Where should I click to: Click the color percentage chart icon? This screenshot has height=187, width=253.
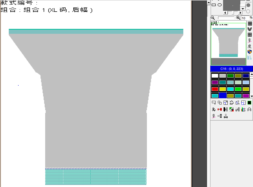(243, 109)
